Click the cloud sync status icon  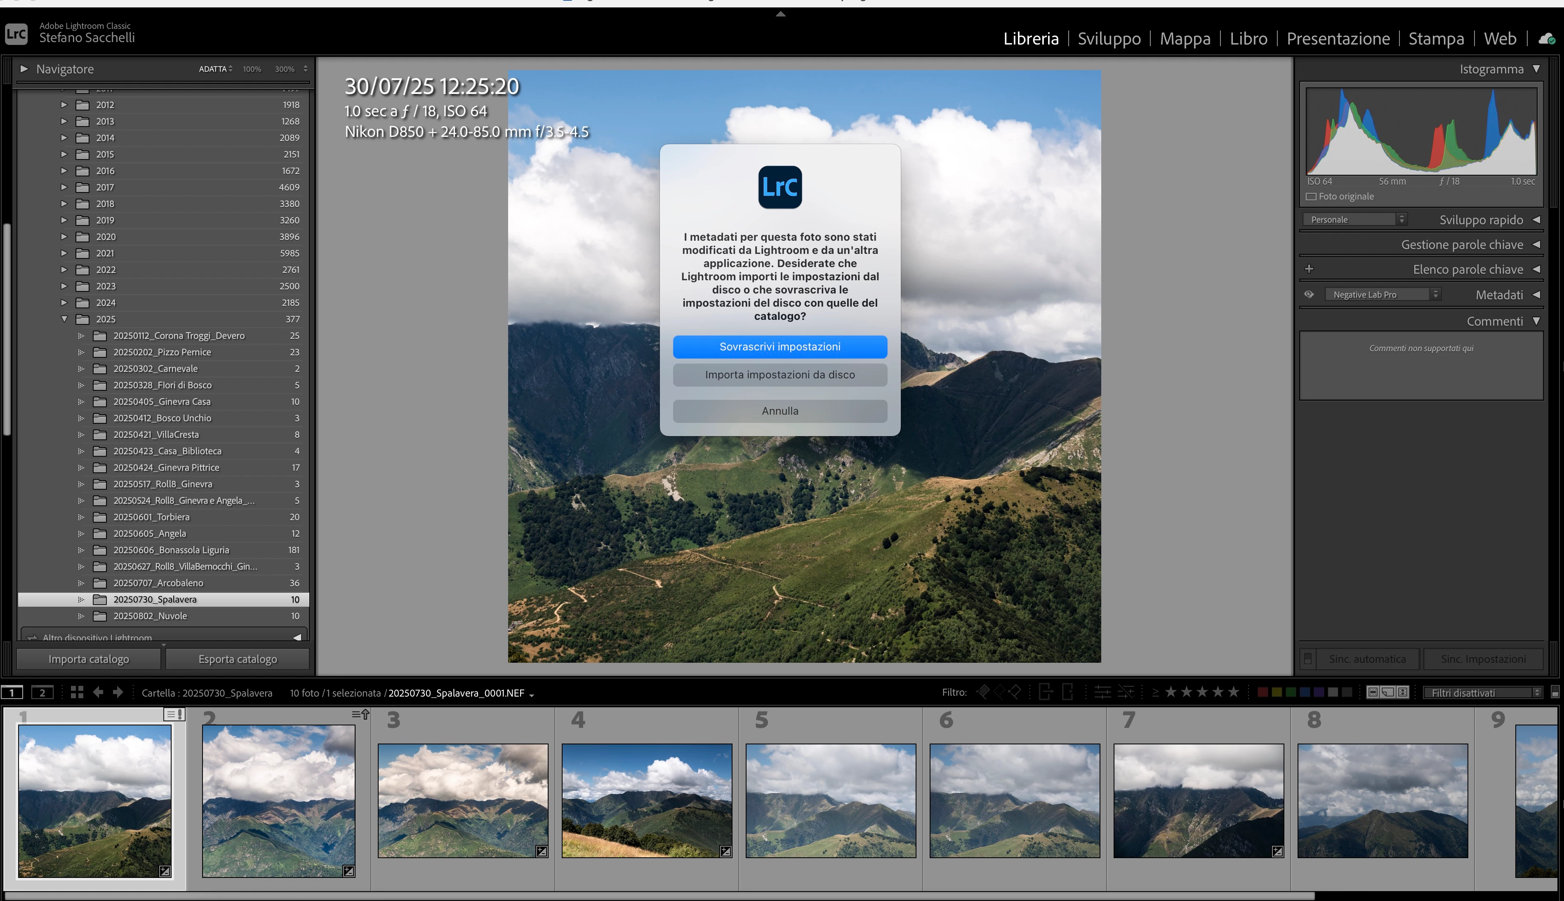pyautogui.click(x=1546, y=39)
